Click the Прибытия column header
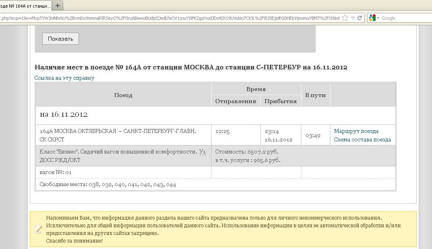 click(280, 101)
